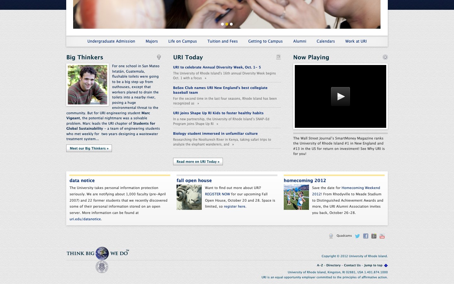Open the A–Z footer link
This screenshot has width=454, height=284.
(320, 265)
